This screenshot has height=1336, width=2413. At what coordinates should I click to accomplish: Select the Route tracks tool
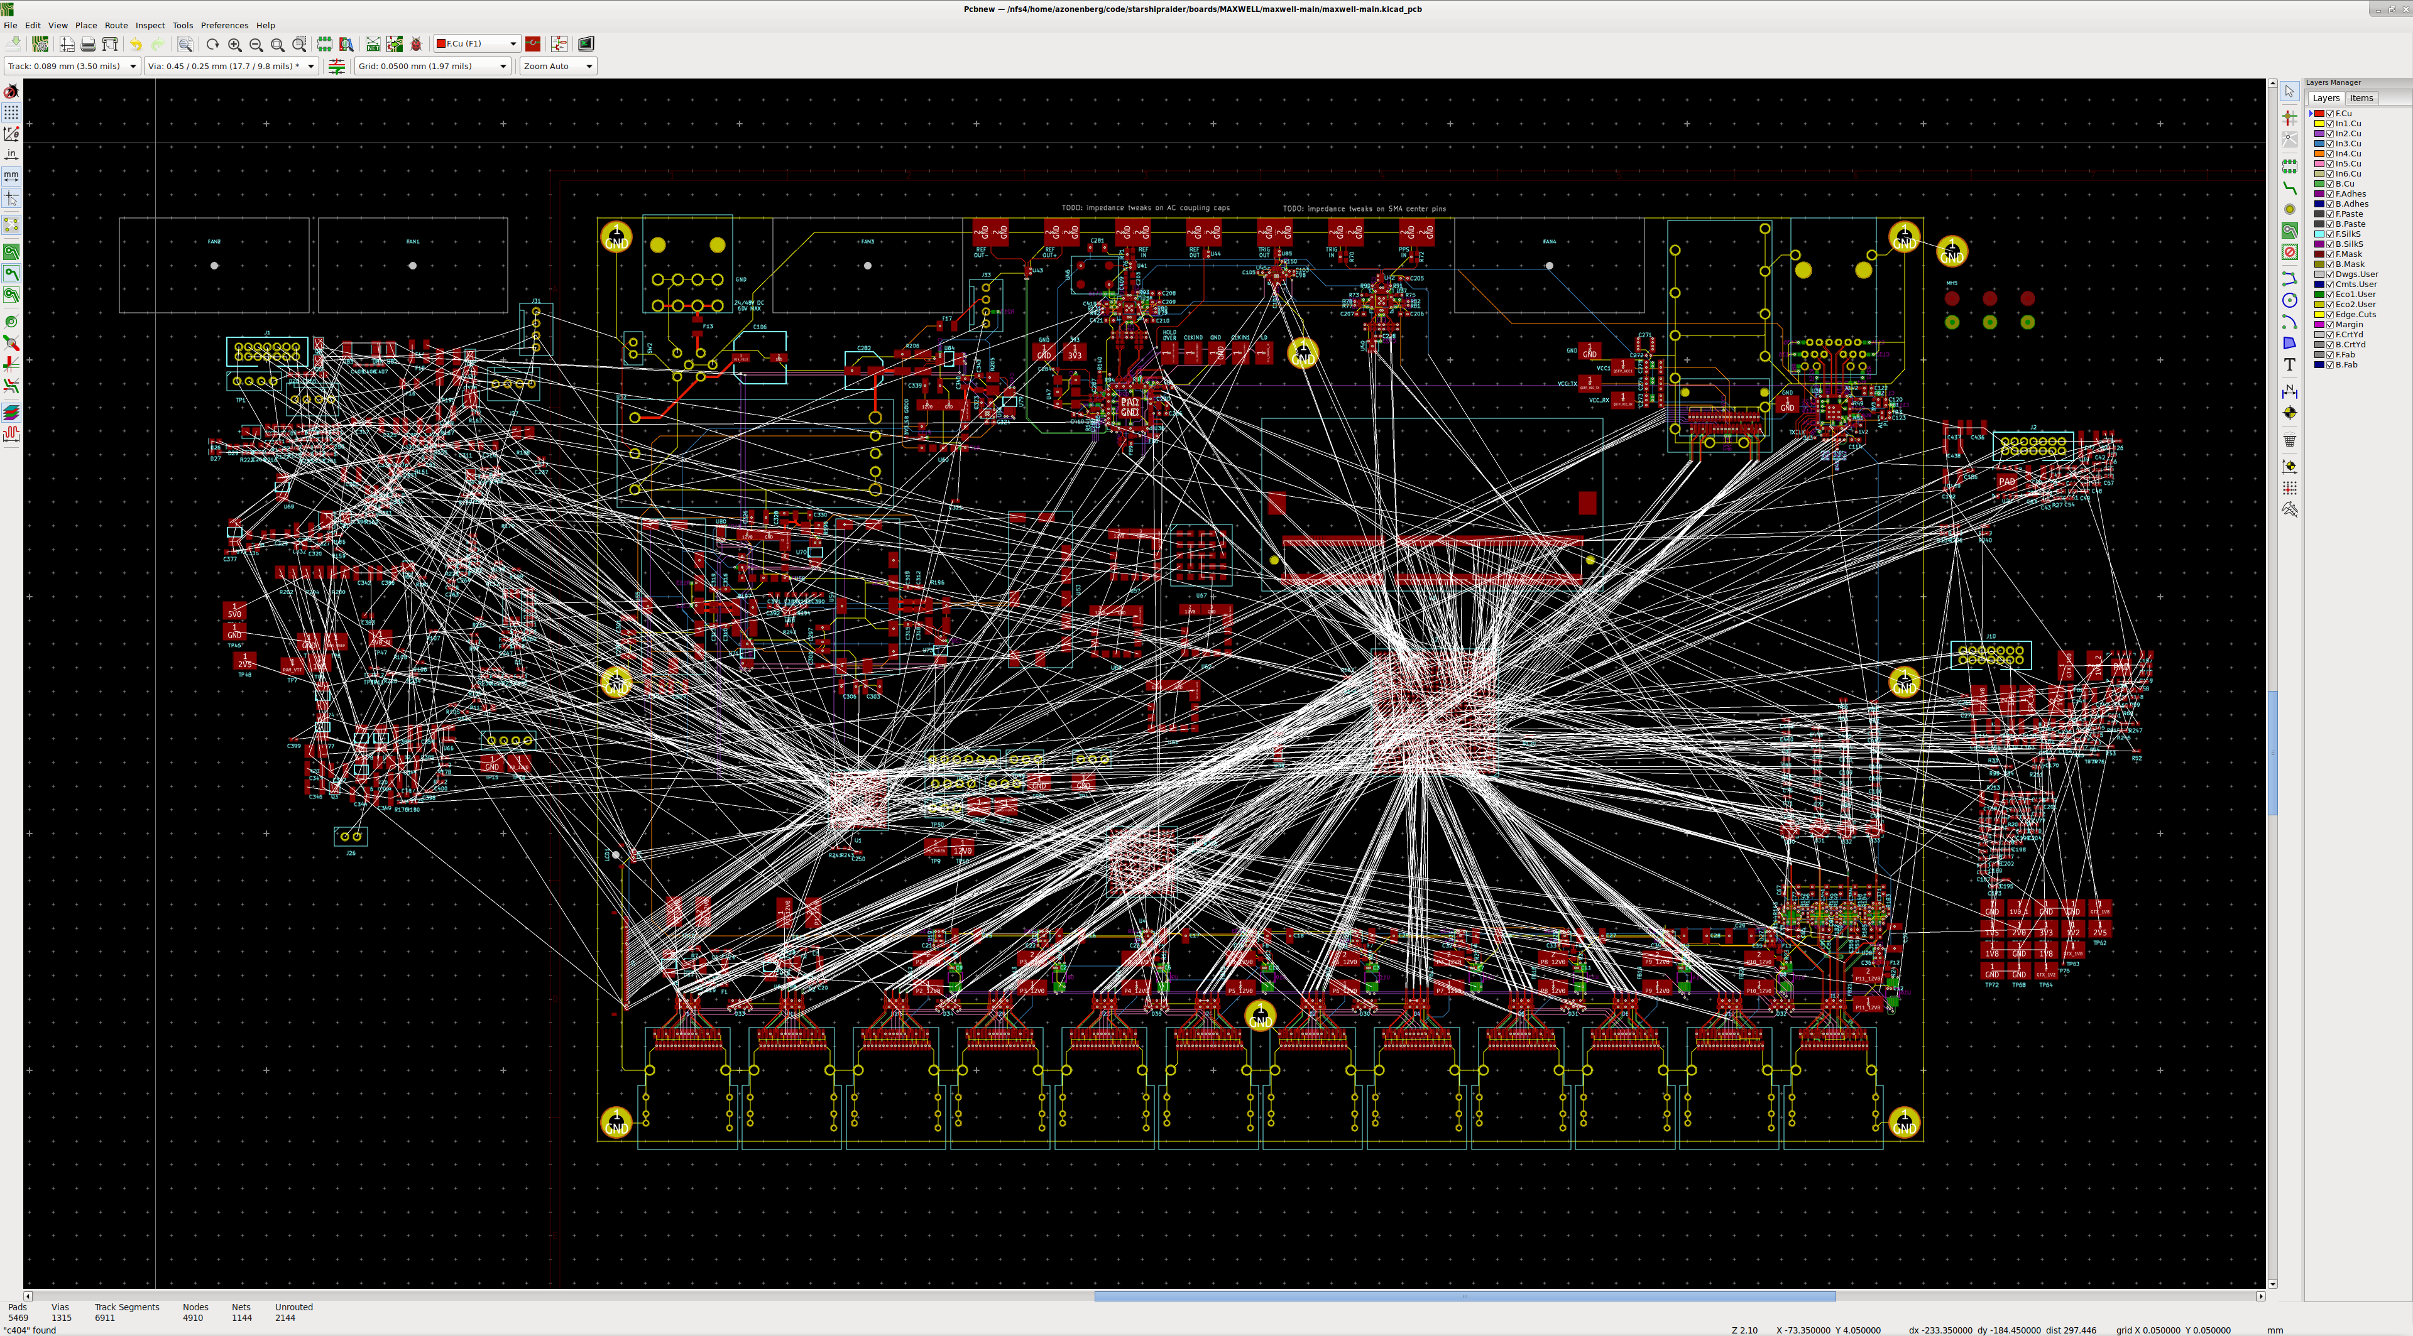pyautogui.click(x=2289, y=189)
